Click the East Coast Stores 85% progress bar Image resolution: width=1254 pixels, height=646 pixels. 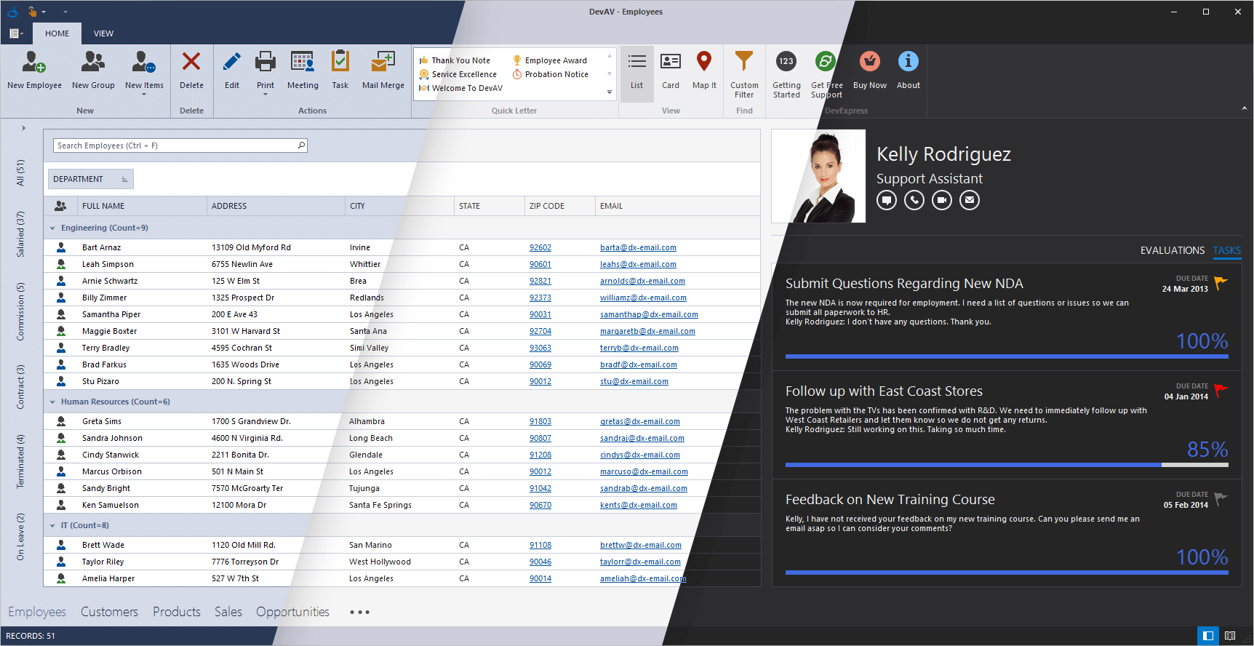point(1007,464)
